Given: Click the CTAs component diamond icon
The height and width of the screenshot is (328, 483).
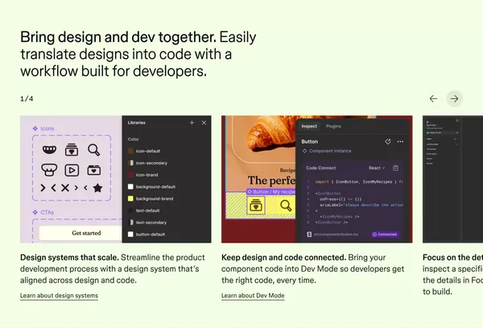Looking at the screenshot, I should coord(35,212).
